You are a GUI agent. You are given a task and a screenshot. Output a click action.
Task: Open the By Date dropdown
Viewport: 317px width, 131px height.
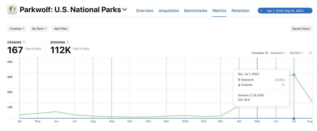click(39, 29)
